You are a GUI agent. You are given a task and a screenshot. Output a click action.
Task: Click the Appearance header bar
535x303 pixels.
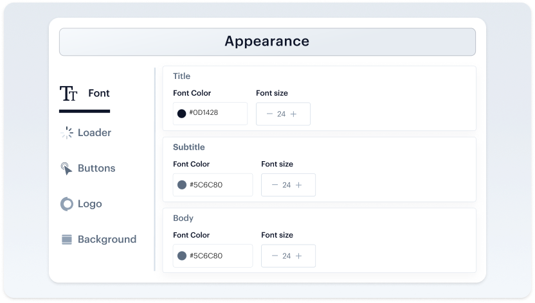tap(267, 42)
